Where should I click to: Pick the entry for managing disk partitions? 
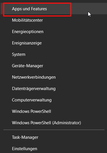pyautogui.click(x=54, y=89)
